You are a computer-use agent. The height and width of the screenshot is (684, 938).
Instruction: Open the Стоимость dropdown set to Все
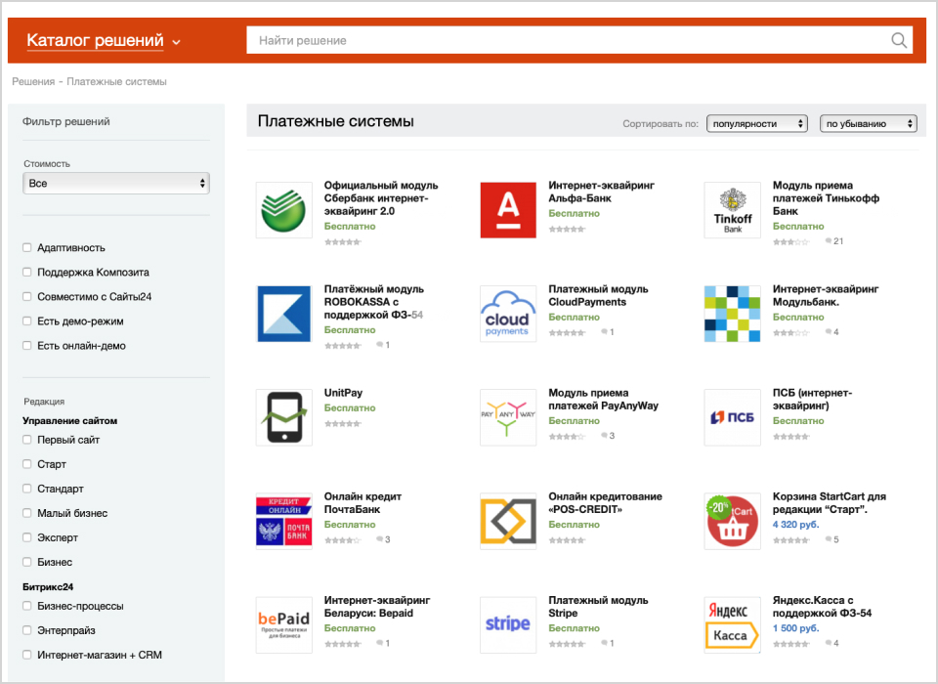pos(116,183)
